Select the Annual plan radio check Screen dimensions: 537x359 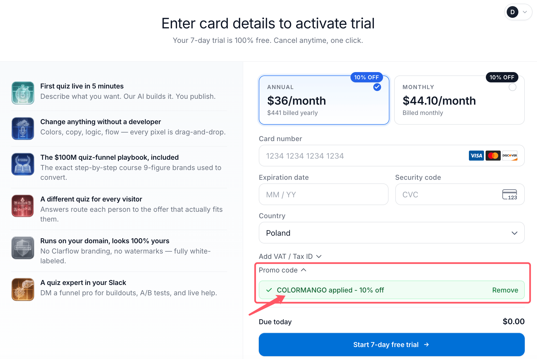[377, 87]
